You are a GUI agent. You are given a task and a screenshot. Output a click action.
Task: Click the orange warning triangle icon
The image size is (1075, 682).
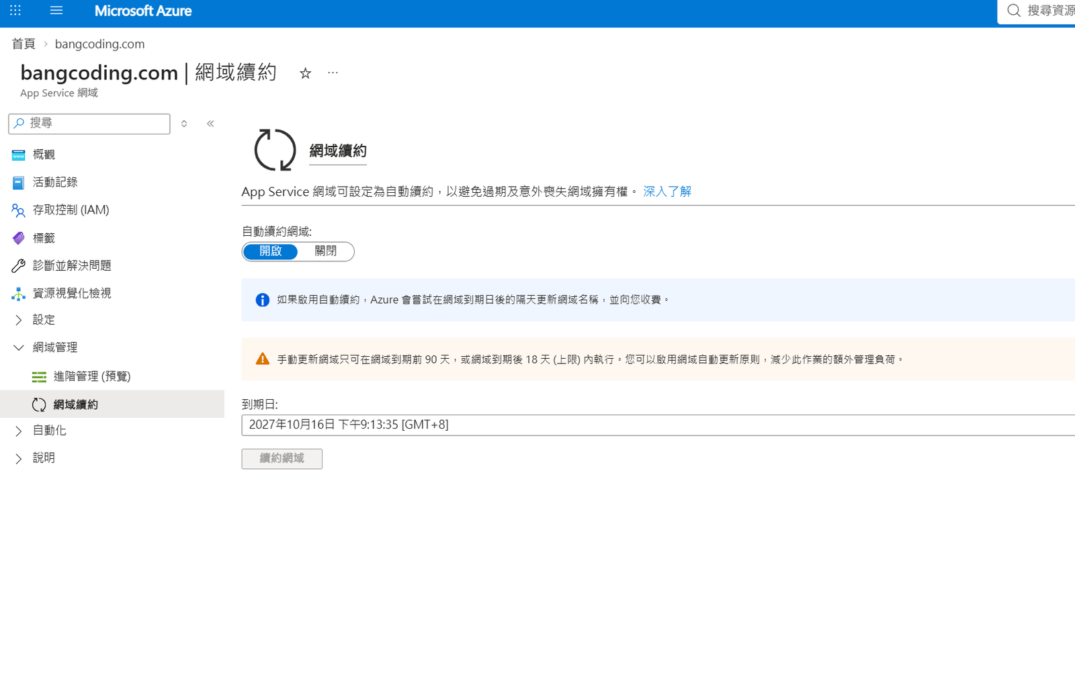(263, 359)
